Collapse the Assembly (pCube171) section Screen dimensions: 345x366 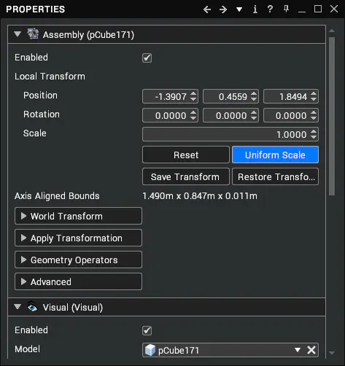point(18,34)
